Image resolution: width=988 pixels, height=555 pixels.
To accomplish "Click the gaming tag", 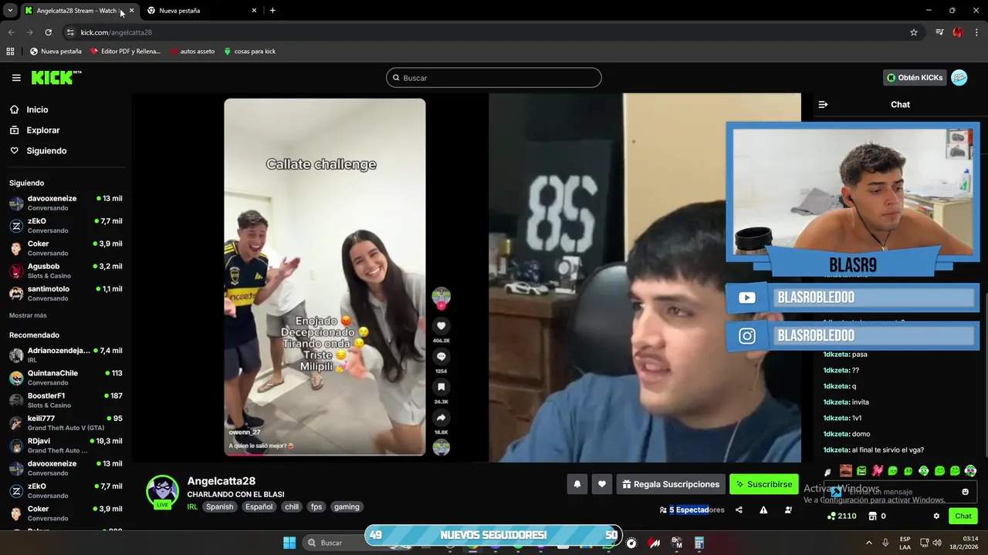I will click(x=347, y=506).
